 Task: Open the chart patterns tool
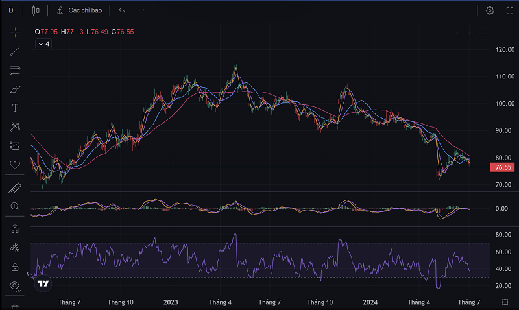pos(15,126)
